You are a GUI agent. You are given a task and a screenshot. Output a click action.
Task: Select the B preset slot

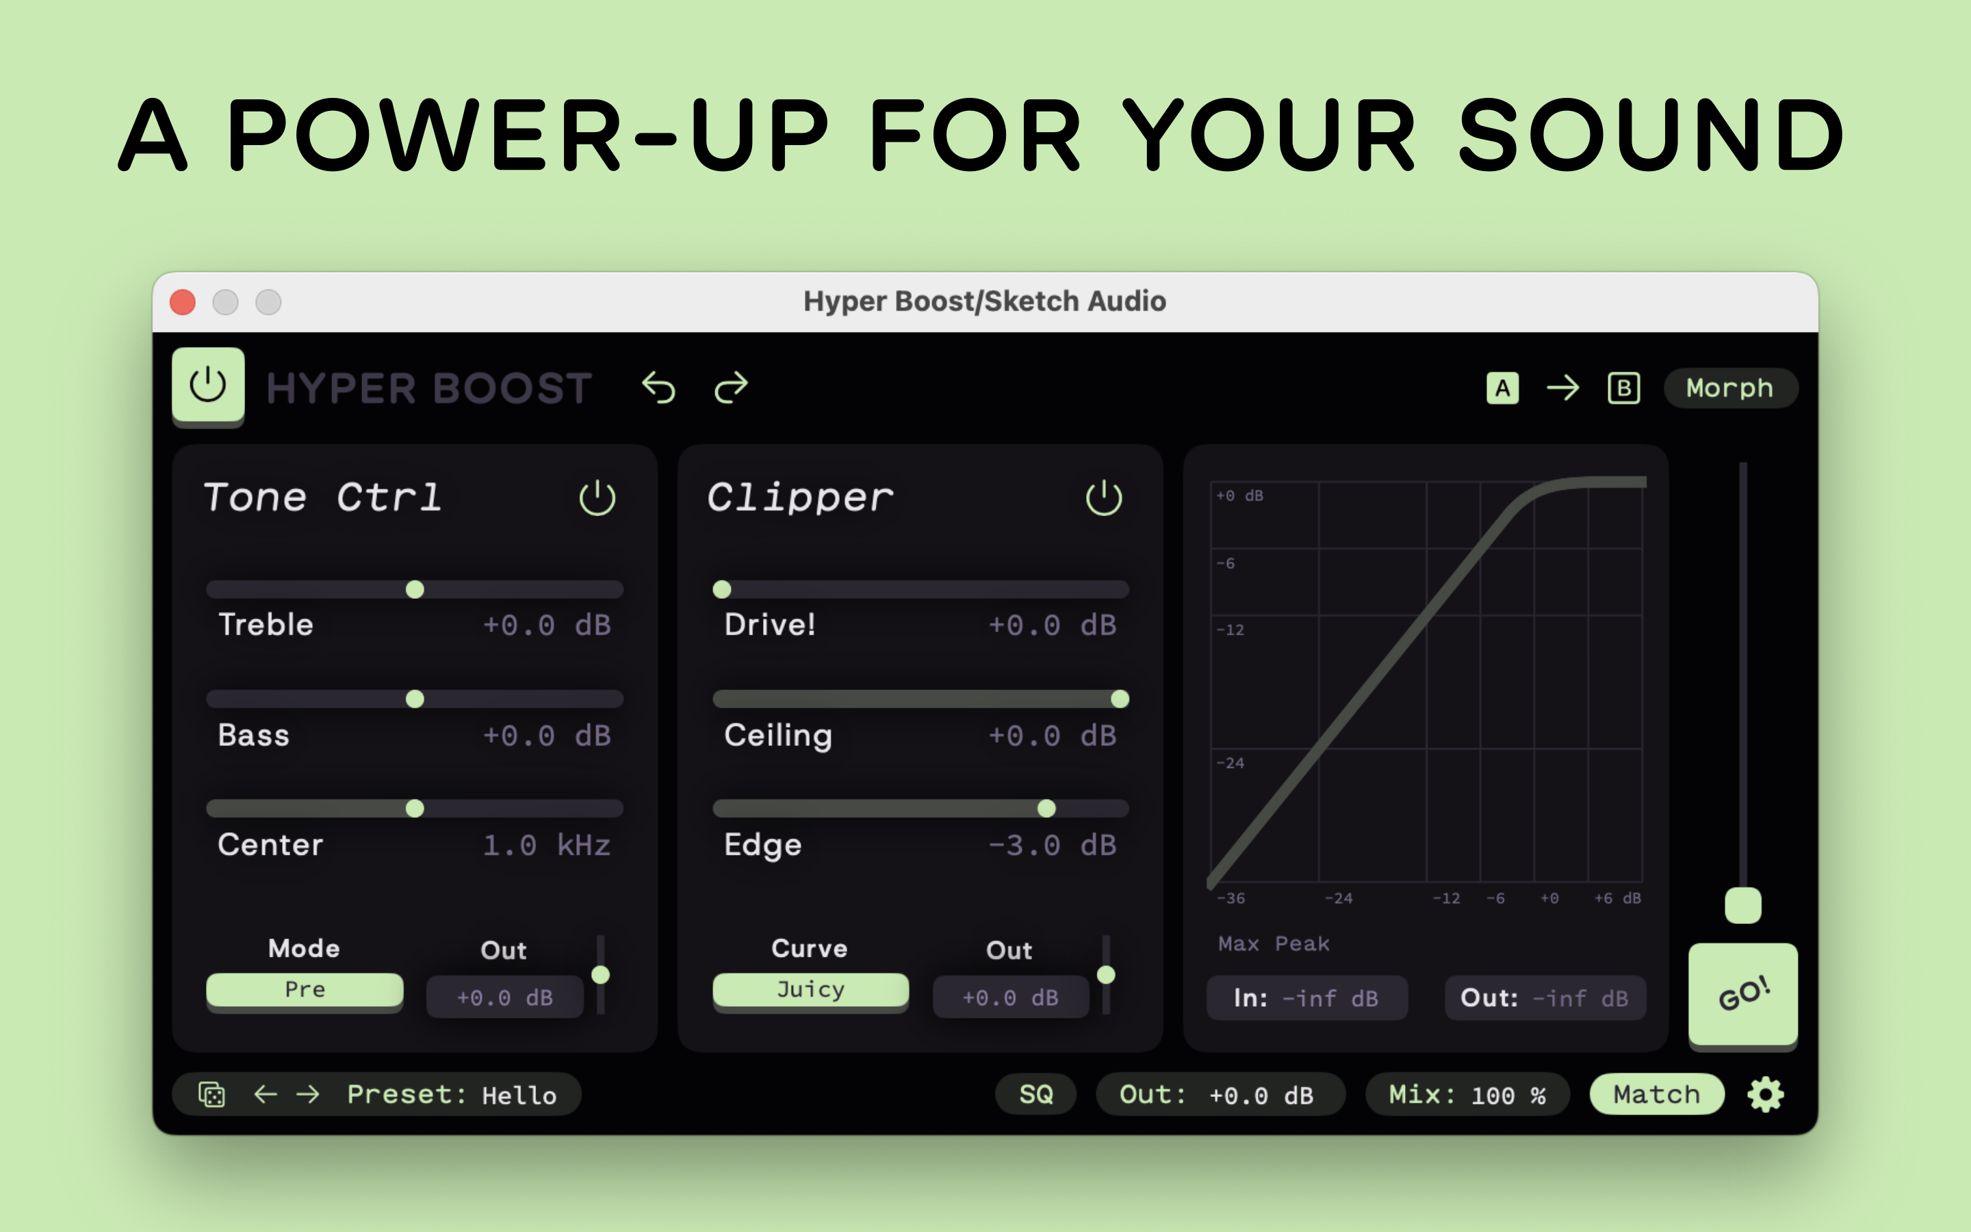tap(1623, 388)
